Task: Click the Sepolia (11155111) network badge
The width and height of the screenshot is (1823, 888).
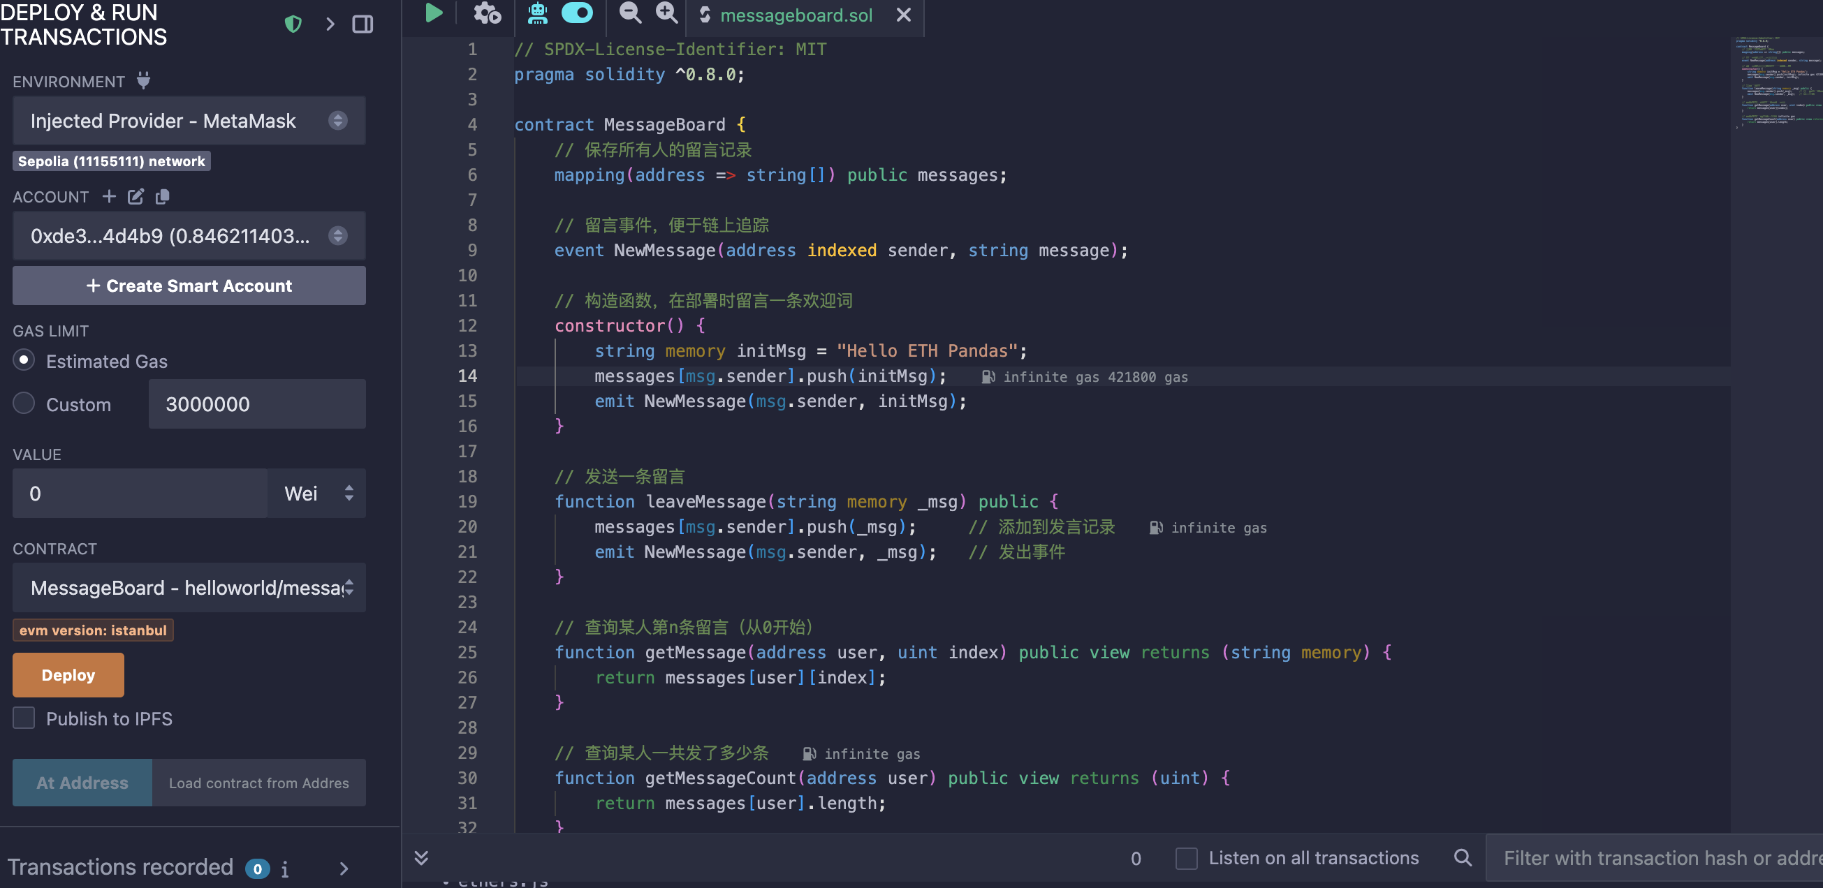Action: (112, 161)
